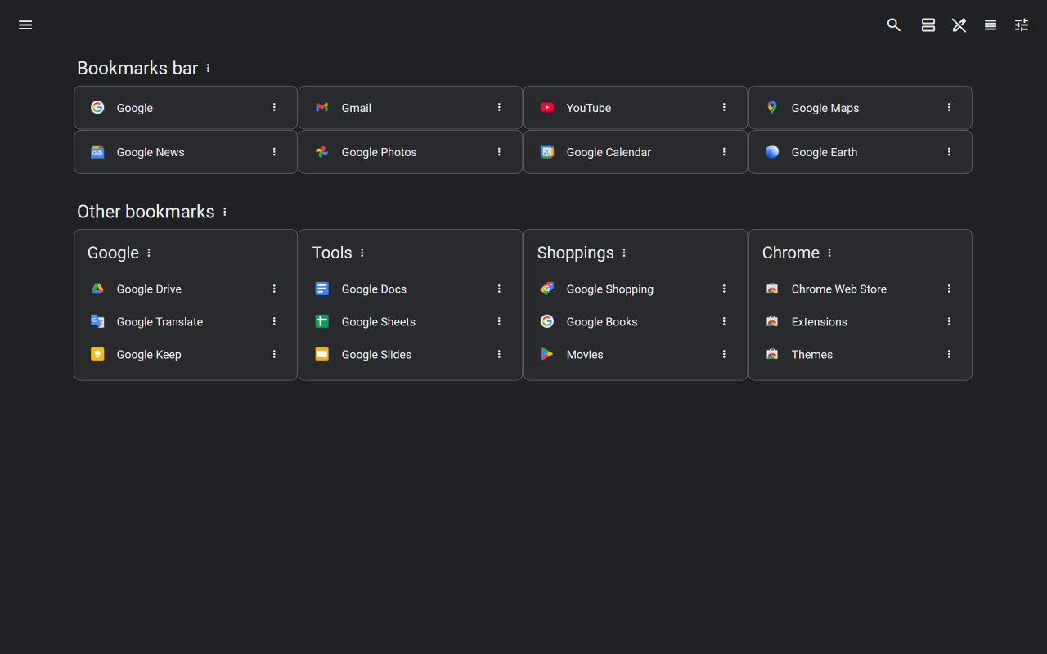Click the search magnifier icon

pyautogui.click(x=894, y=25)
